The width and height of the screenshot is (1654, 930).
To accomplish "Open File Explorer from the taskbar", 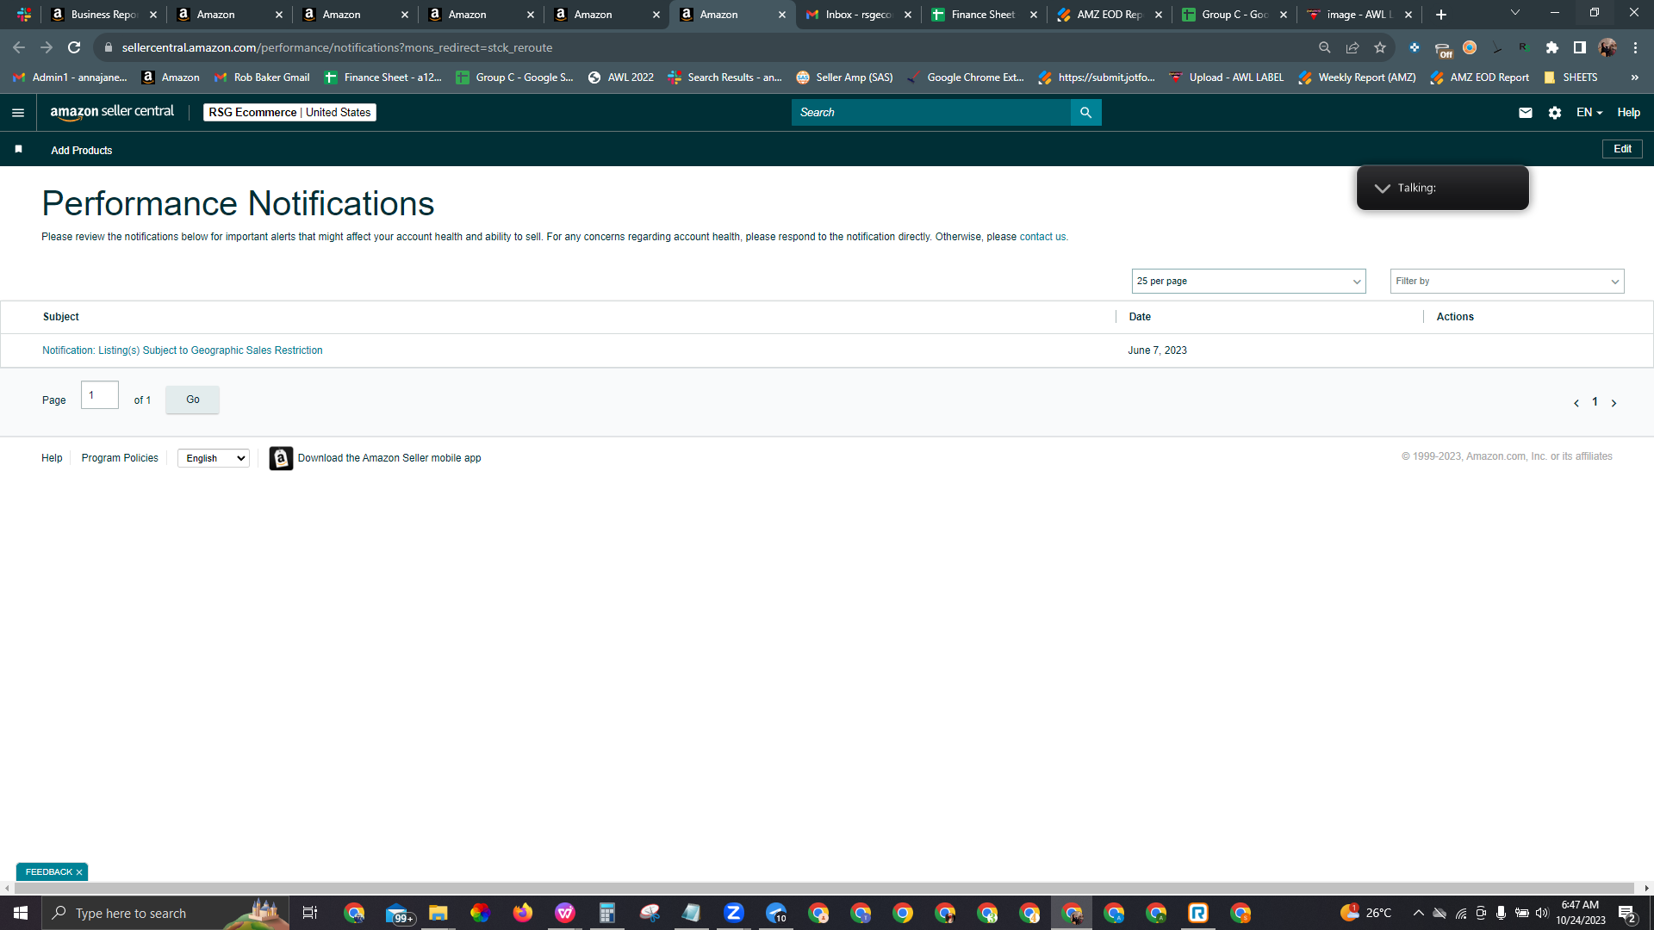I will coord(438,913).
